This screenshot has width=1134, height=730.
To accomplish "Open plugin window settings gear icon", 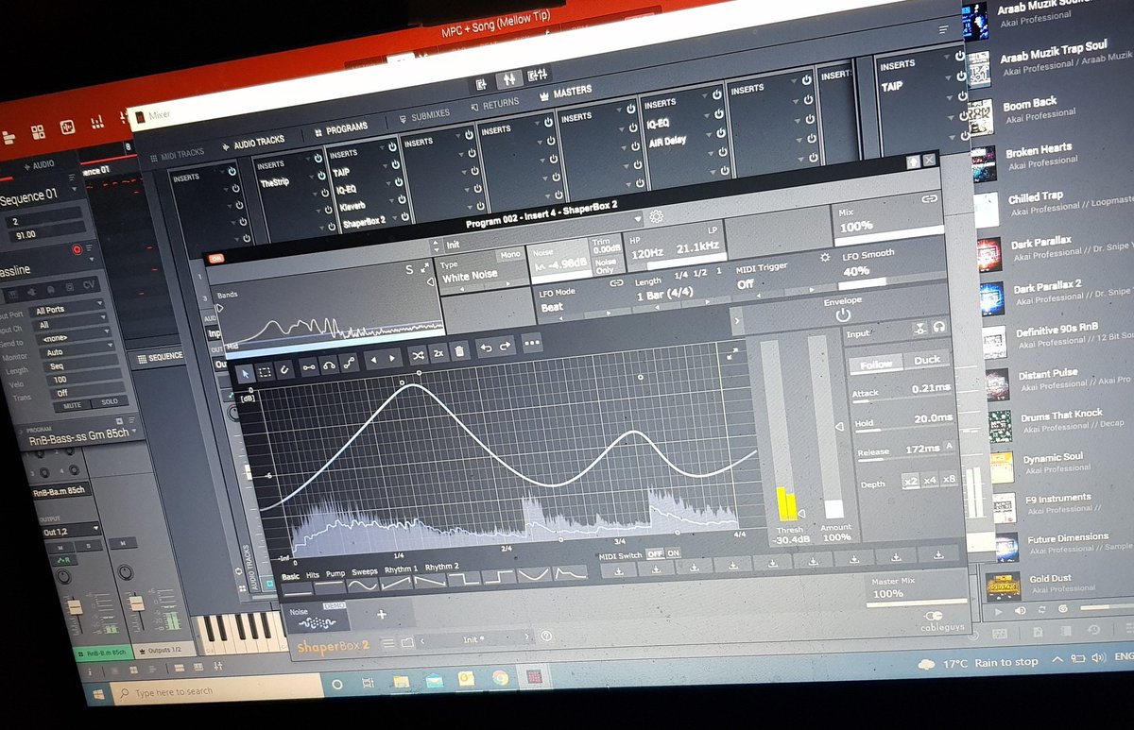I will (x=656, y=216).
